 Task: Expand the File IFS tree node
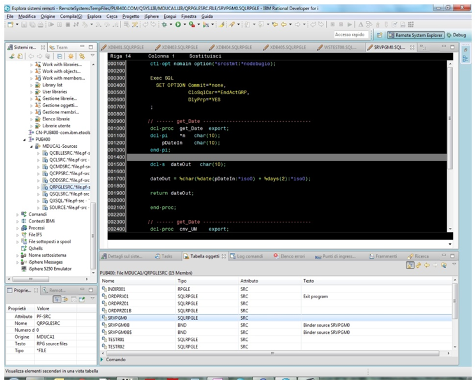click(17, 235)
